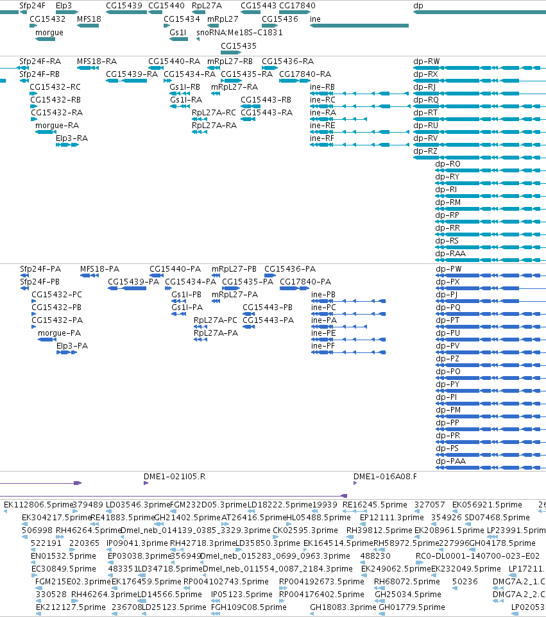Select the ine gene label
The width and height of the screenshot is (546, 617).
click(315, 19)
